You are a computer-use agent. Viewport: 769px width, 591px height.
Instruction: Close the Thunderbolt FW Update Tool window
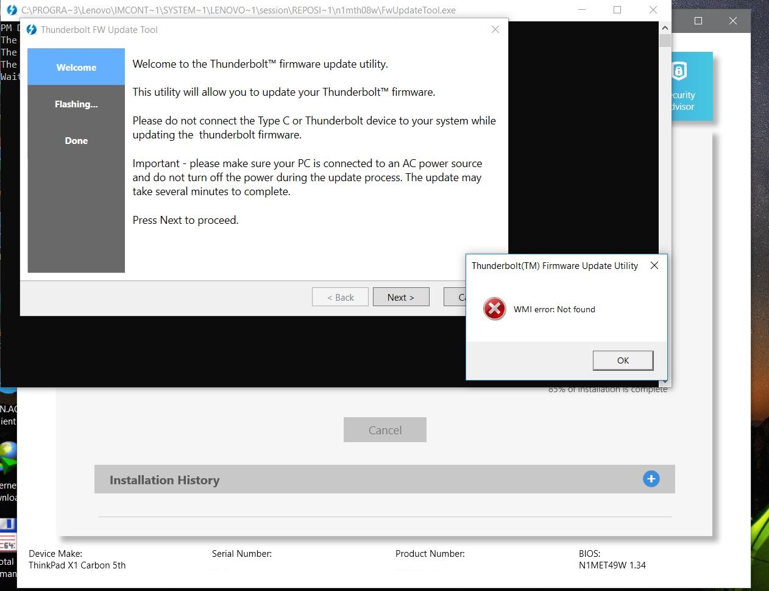[x=495, y=29]
